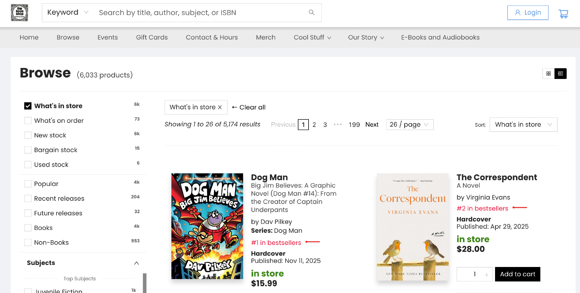Open the Events menu item
580x293 pixels.
pos(108,37)
